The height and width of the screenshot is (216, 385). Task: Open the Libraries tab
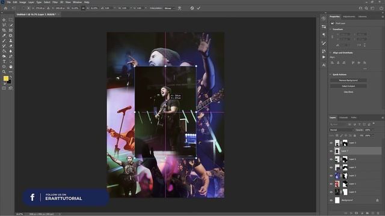click(362, 17)
